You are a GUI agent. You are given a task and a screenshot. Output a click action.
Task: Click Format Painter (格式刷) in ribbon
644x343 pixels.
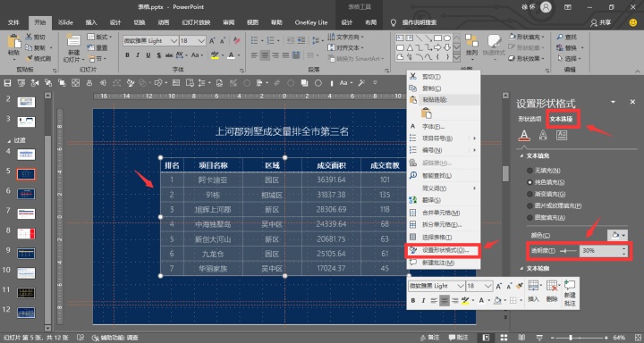[38, 59]
